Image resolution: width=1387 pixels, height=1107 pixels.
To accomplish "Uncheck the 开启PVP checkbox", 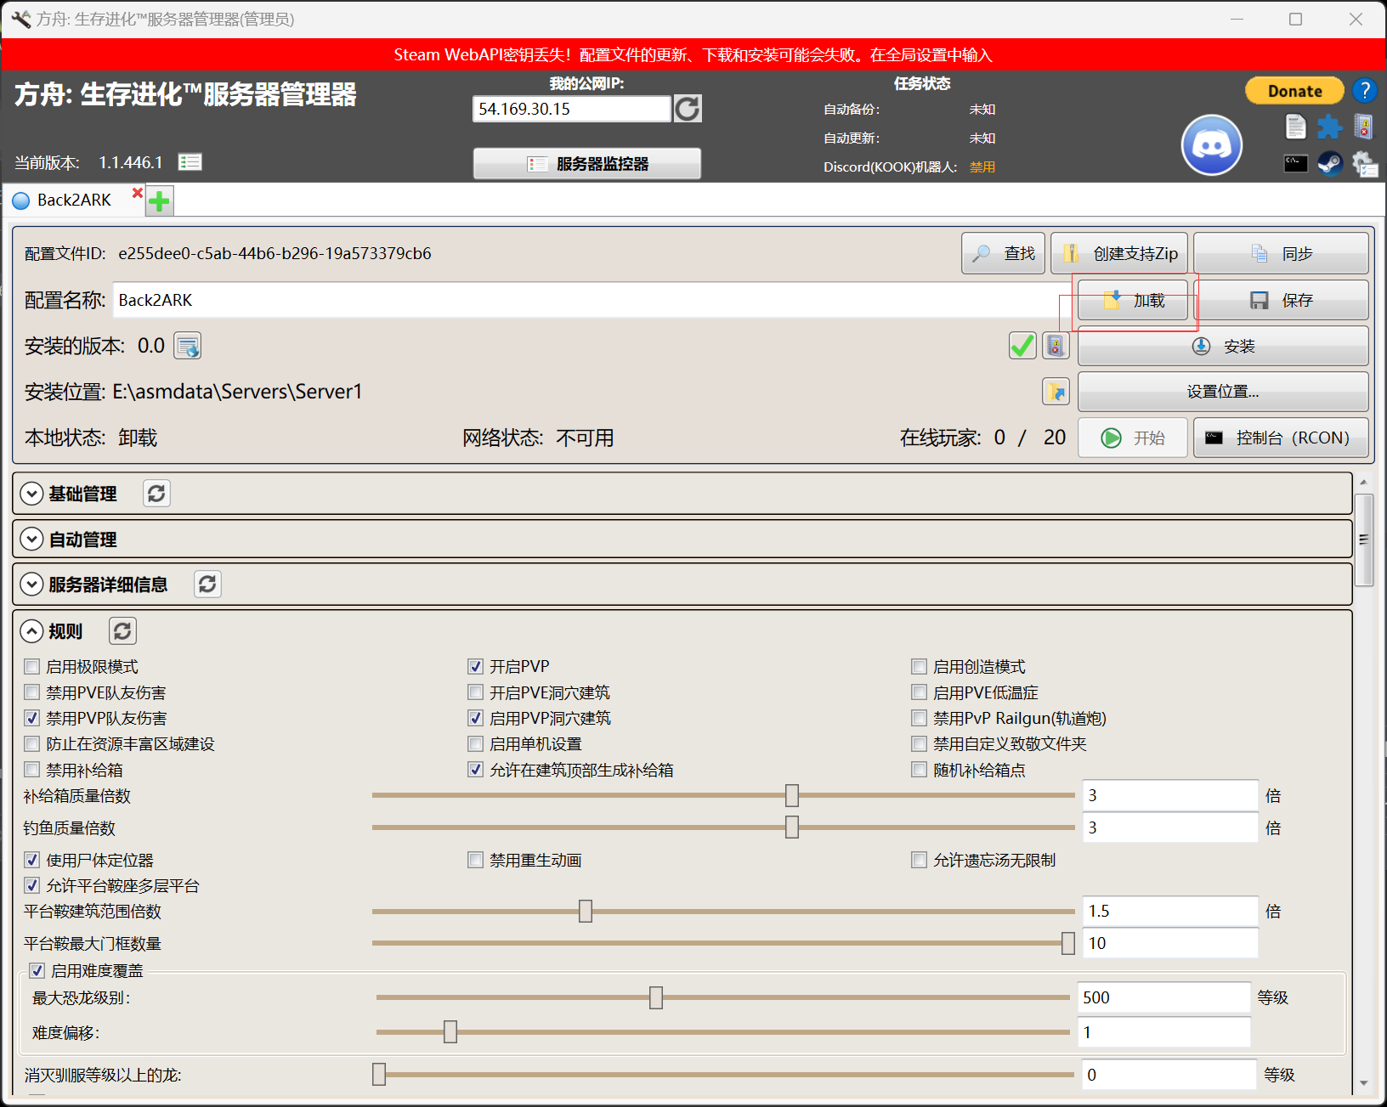I will pos(476,666).
